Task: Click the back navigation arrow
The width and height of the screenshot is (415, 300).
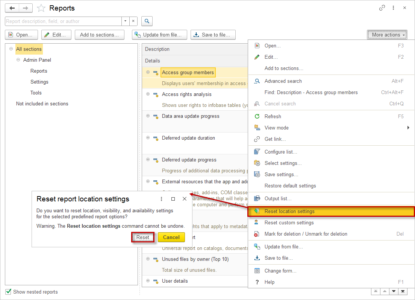Action: 12,8
